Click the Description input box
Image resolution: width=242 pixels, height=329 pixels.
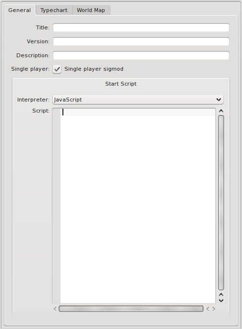(x=141, y=55)
